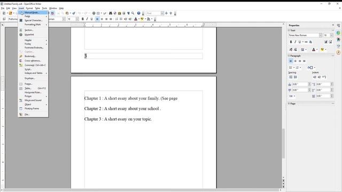
Task: Toggle Bold in Properties sidebar
Action: click(x=291, y=42)
